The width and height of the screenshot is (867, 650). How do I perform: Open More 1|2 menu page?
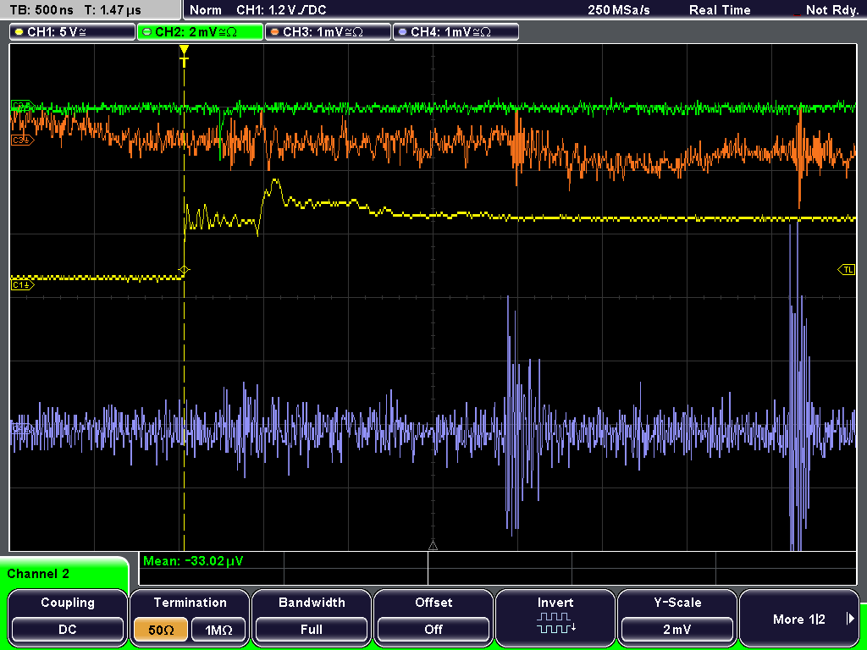click(x=799, y=617)
